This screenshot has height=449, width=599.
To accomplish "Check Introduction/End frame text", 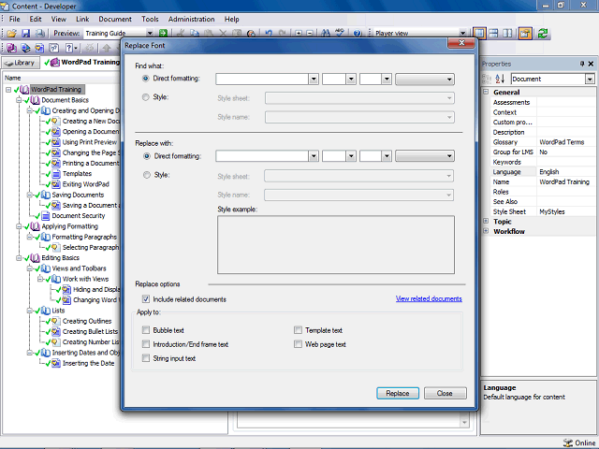I will pos(146,344).
